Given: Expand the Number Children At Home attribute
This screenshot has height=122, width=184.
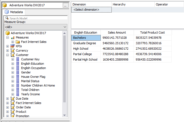Looking at the screenshot, I should point(13,86).
